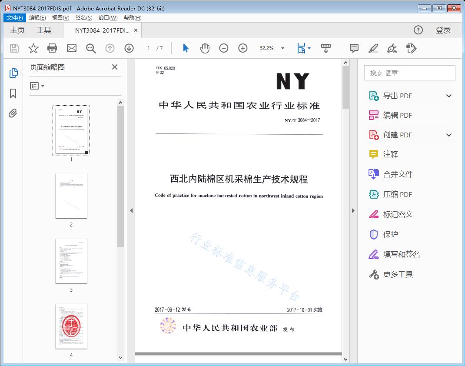465x366 pixels.
Task: Open the 视图 menu
Action: coord(60,17)
